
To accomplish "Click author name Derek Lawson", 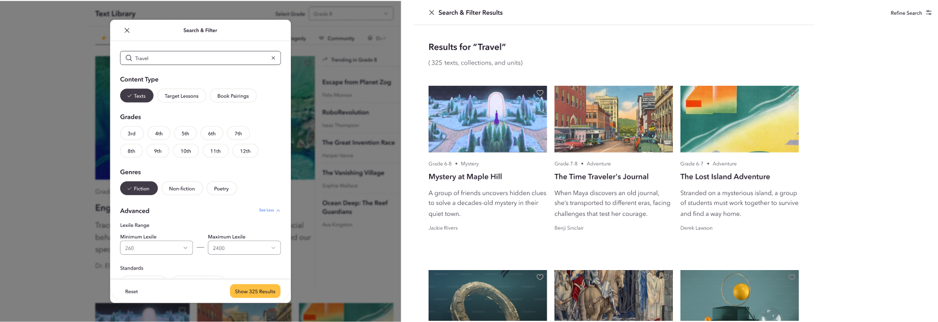I will click(696, 228).
